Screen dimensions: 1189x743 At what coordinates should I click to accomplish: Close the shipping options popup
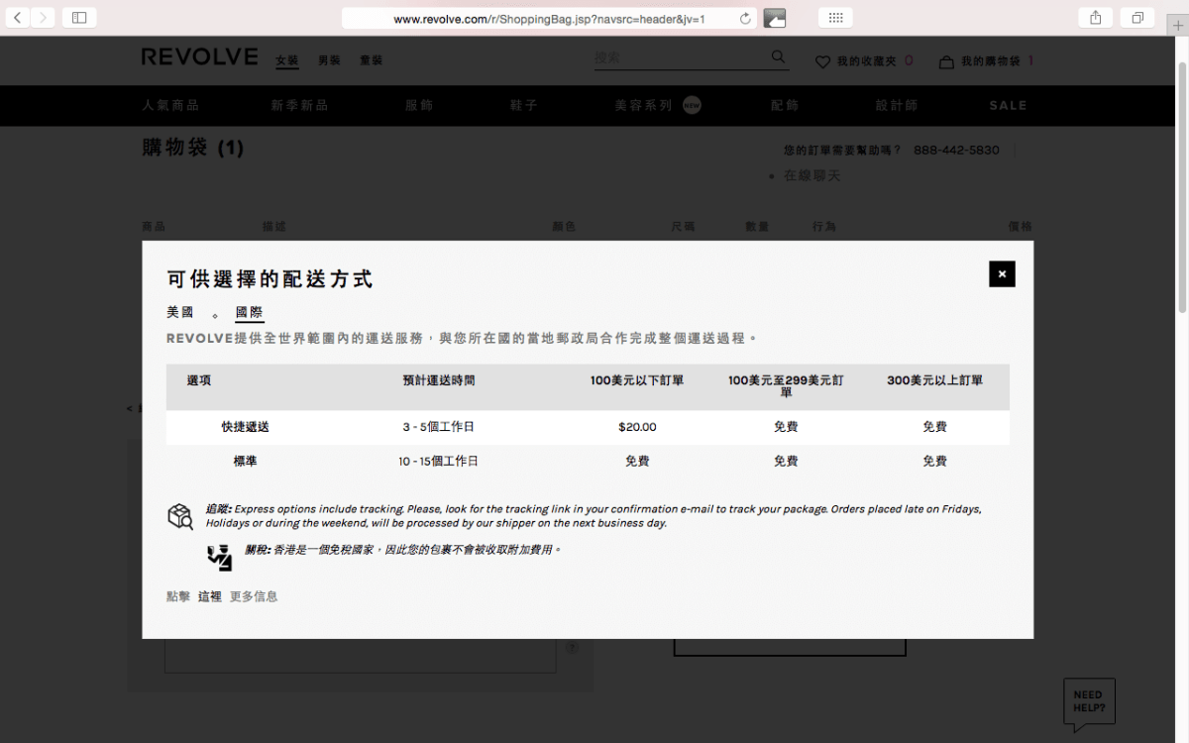tap(1002, 274)
